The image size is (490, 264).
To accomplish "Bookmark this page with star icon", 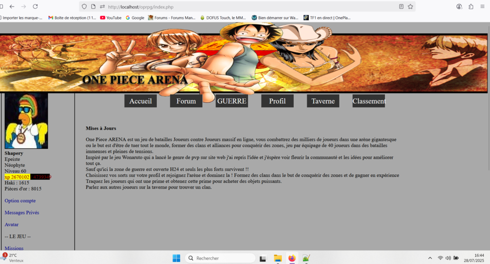I will [x=410, y=6].
